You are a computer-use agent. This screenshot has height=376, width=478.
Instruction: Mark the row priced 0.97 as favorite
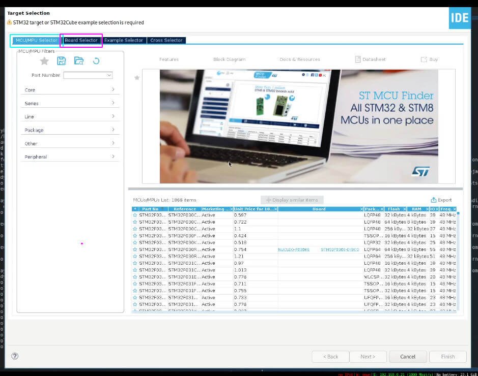click(135, 263)
